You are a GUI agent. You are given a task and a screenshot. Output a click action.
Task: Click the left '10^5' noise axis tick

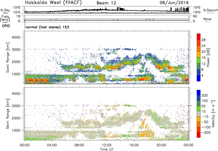(17, 7)
